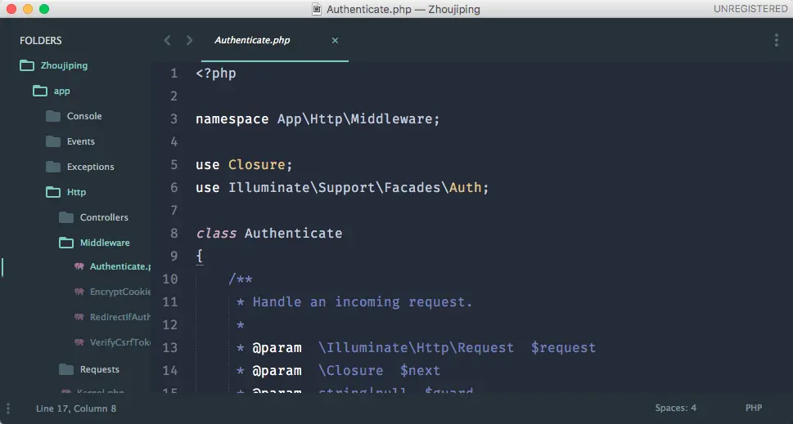Click the Console folder icon
The width and height of the screenshot is (793, 424).
point(53,116)
